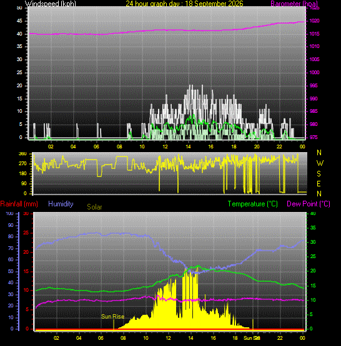Image resolution: width=341 pixels, height=346 pixels.
Task: Click 985 on the barometer axis
Action: [314, 111]
